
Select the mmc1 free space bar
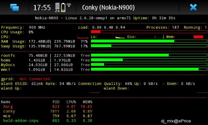tap(149, 69)
